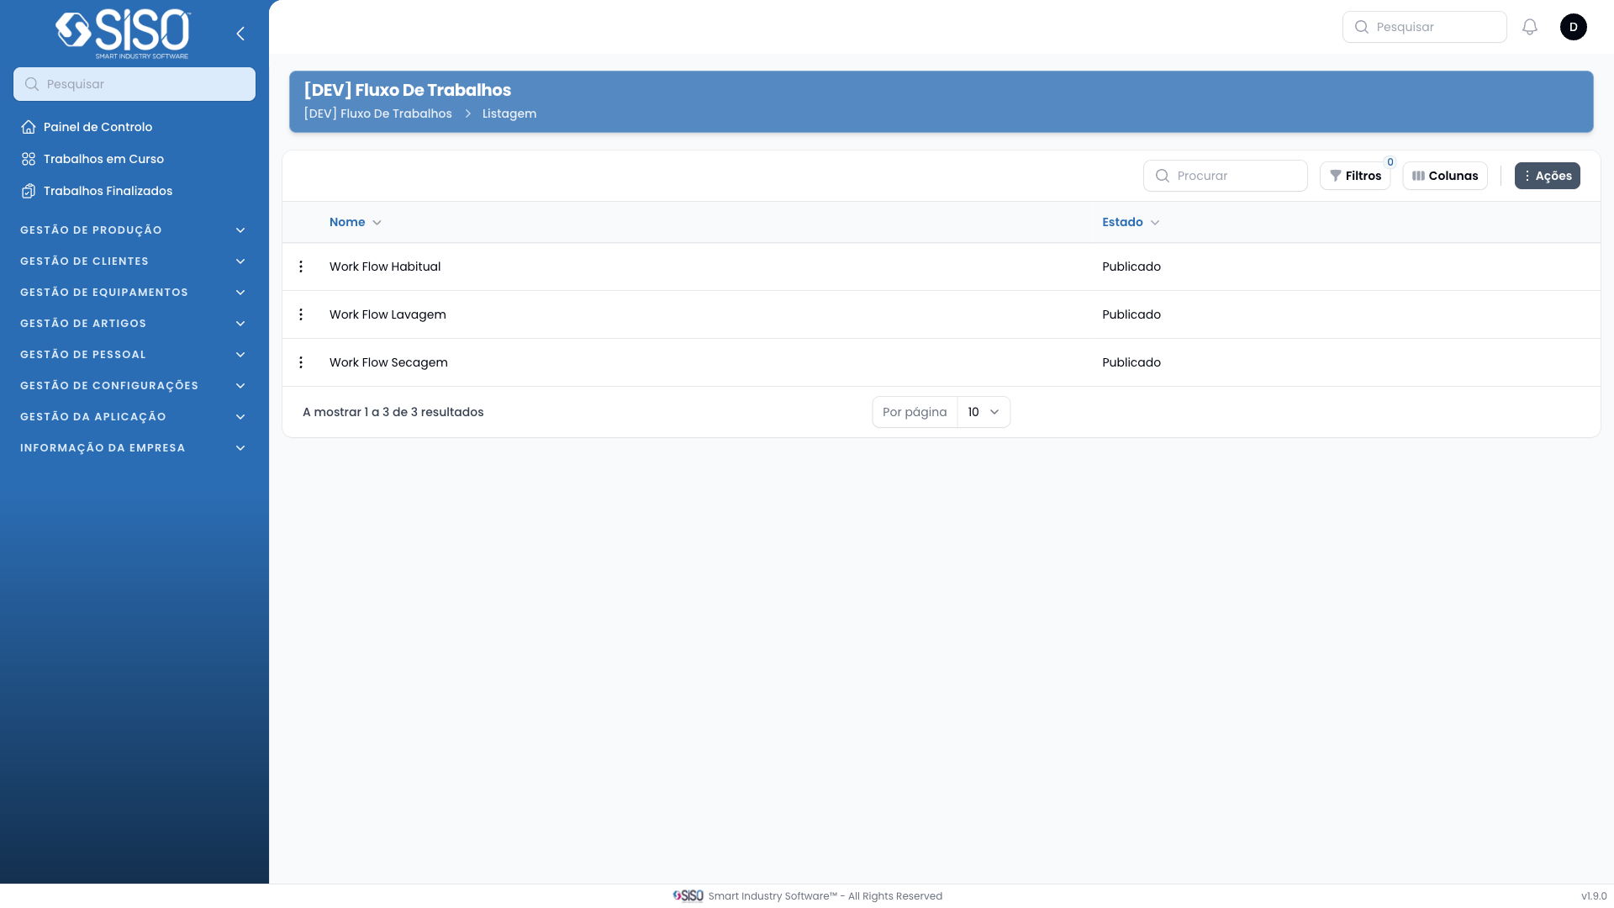
Task: Expand the Gestão de Equipamentos section
Action: [x=133, y=293]
